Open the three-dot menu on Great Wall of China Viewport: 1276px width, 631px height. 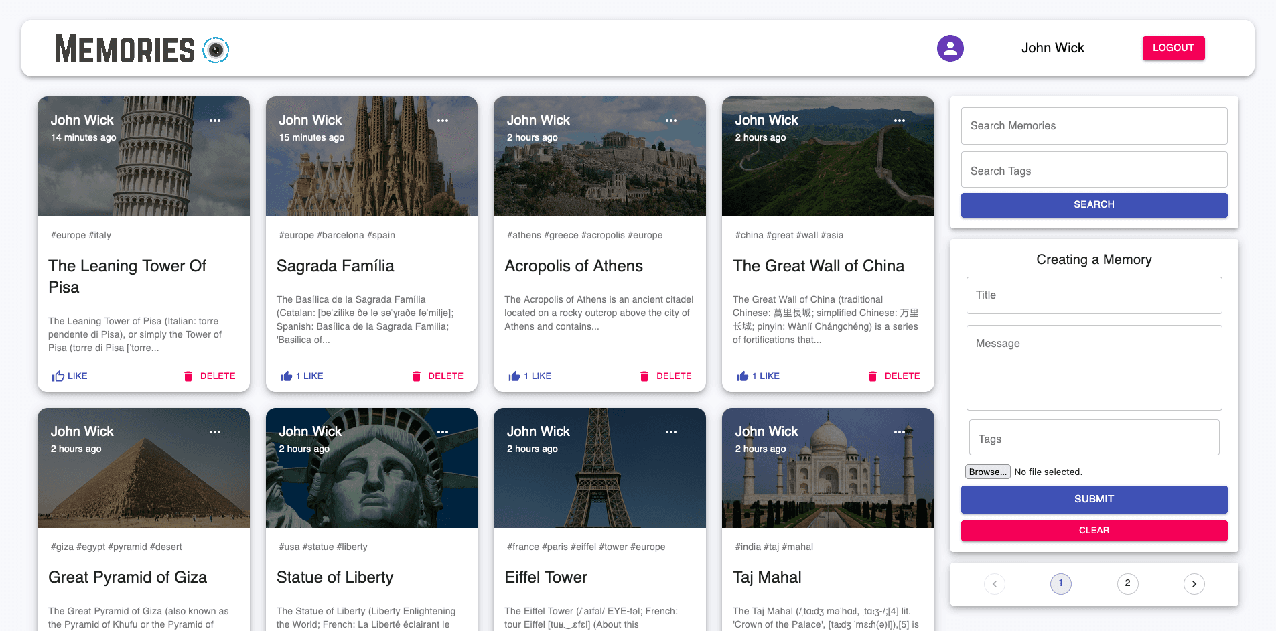(x=900, y=120)
